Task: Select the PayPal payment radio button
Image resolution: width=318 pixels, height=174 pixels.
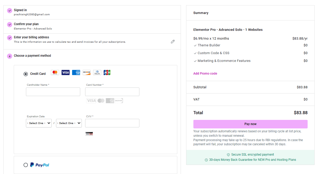Action: 26,165
